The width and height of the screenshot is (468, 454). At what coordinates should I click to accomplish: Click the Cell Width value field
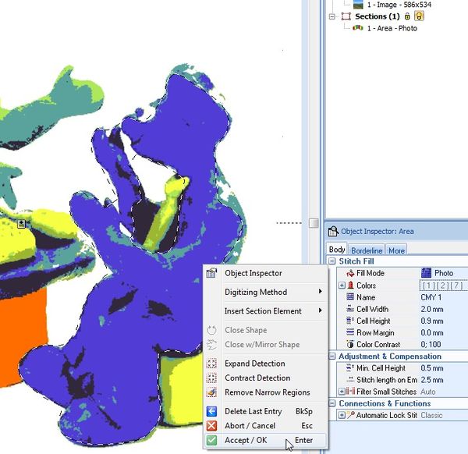click(x=442, y=309)
